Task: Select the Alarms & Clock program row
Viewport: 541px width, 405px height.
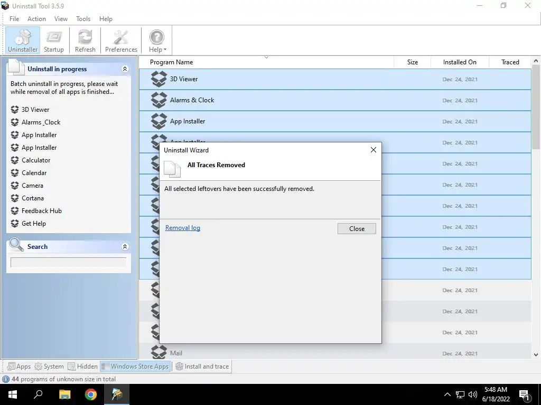Action: pos(335,100)
